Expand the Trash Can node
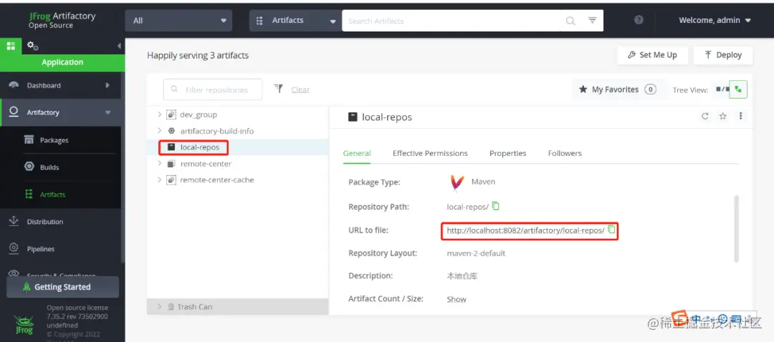Viewport: 774px width, 342px height. click(159, 306)
